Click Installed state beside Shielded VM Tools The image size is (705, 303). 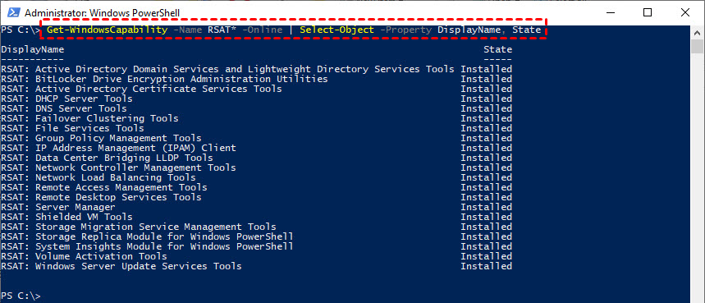[486, 217]
